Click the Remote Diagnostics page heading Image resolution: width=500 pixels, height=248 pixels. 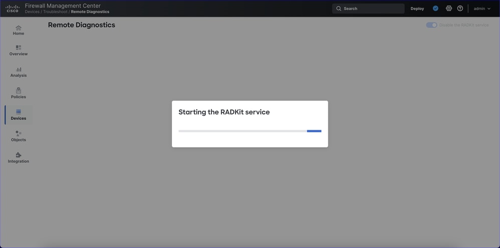[82, 25]
